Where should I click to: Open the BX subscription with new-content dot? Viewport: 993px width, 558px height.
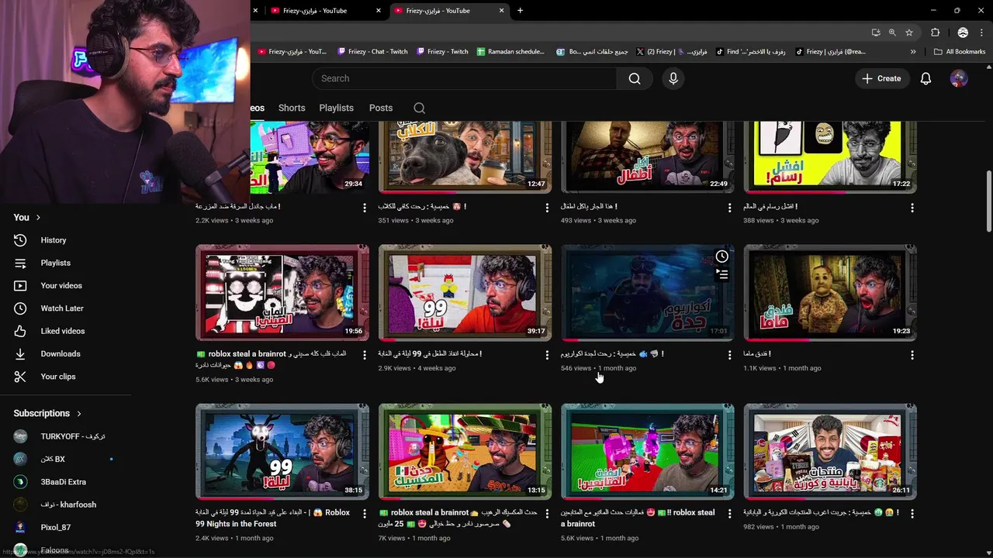pyautogui.click(x=66, y=459)
